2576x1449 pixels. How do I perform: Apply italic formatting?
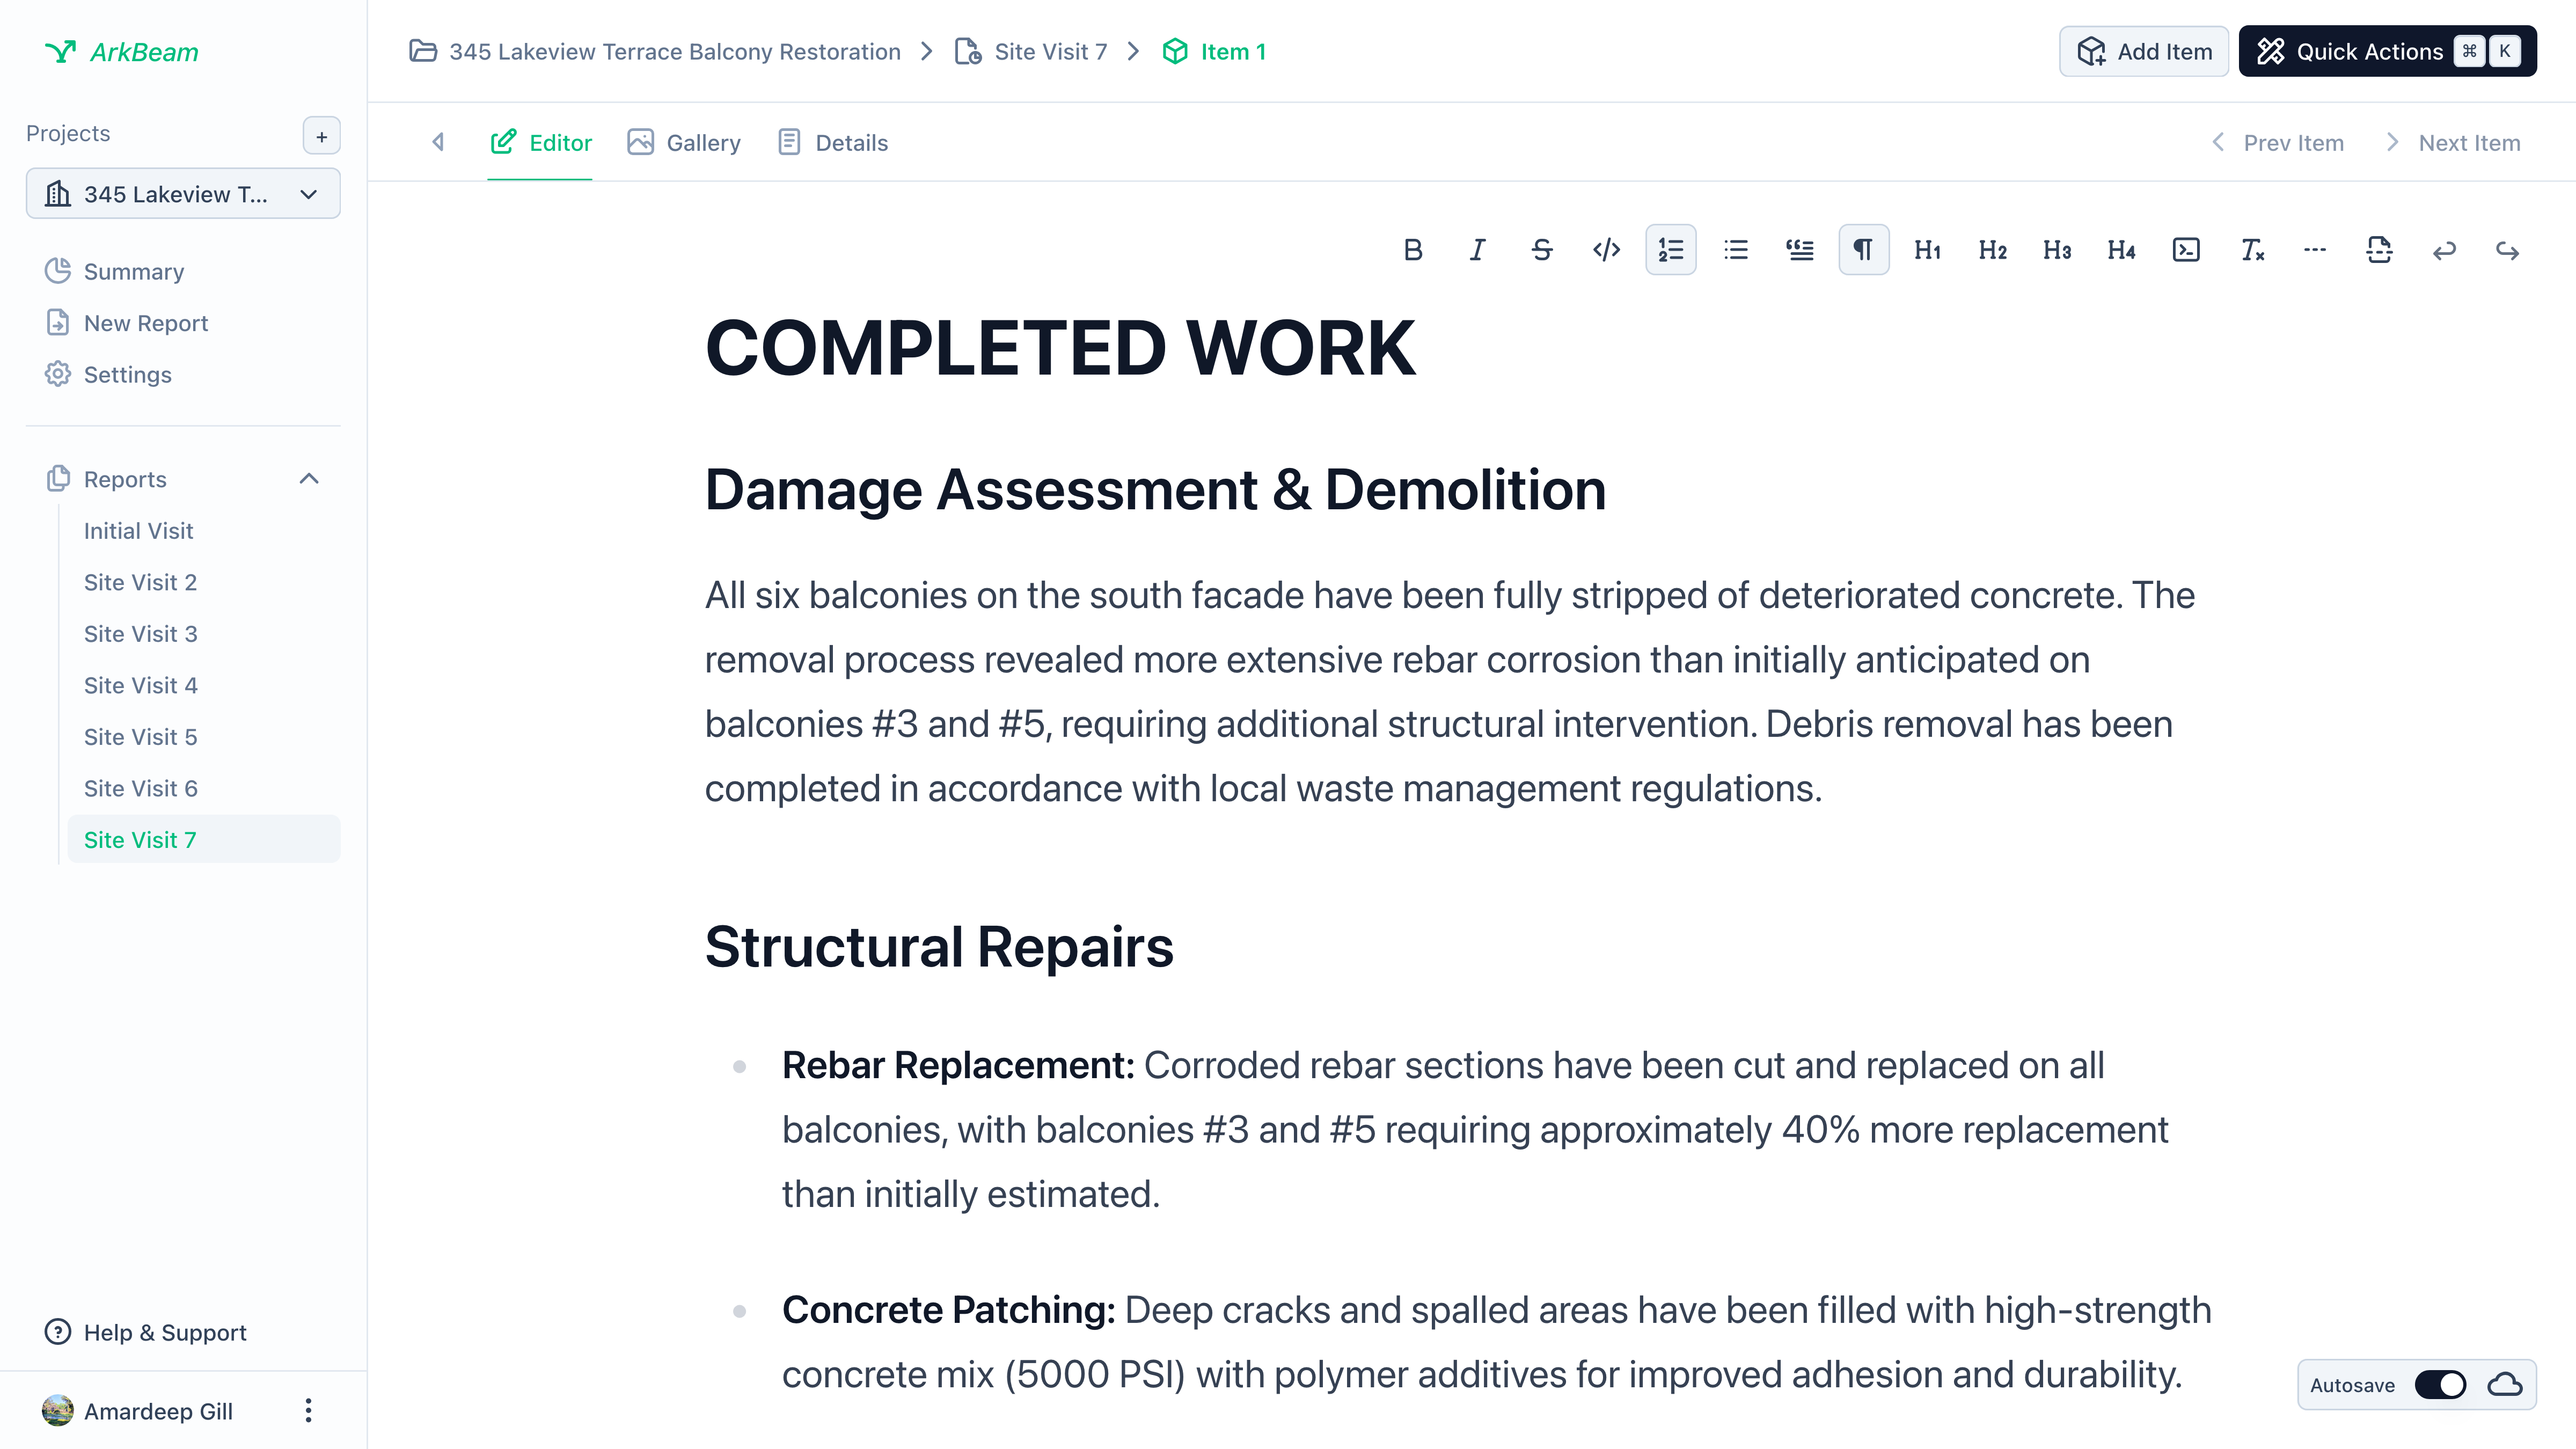[x=1477, y=250]
